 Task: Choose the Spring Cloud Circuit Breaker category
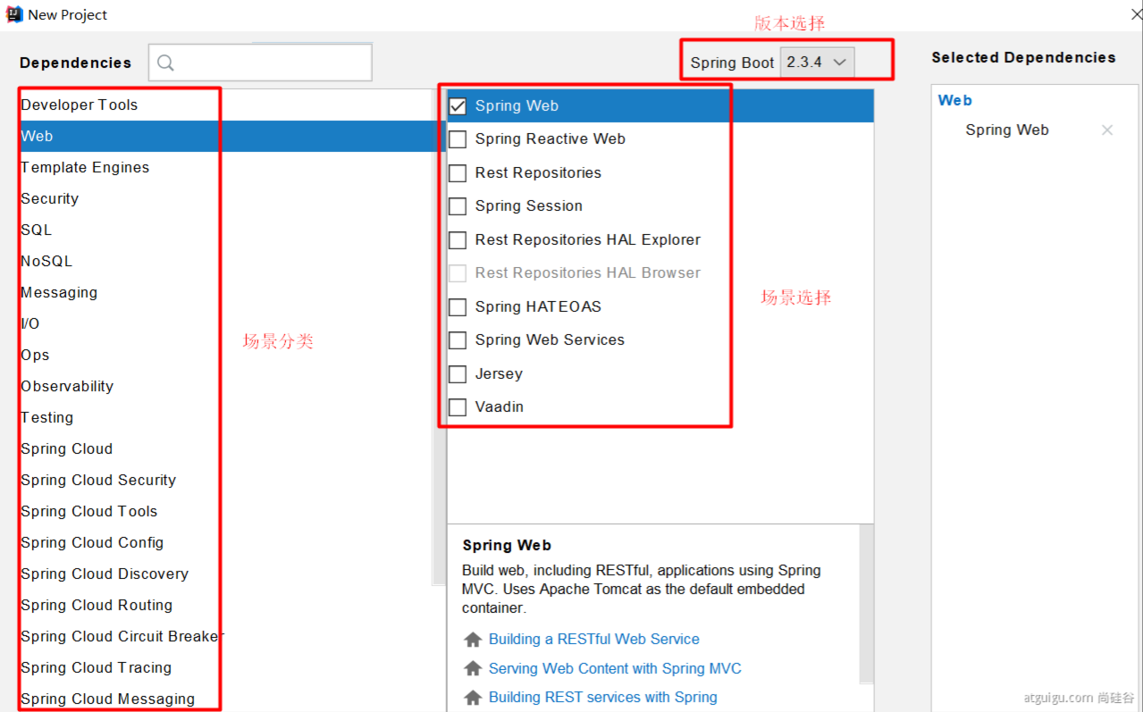pos(225,637)
